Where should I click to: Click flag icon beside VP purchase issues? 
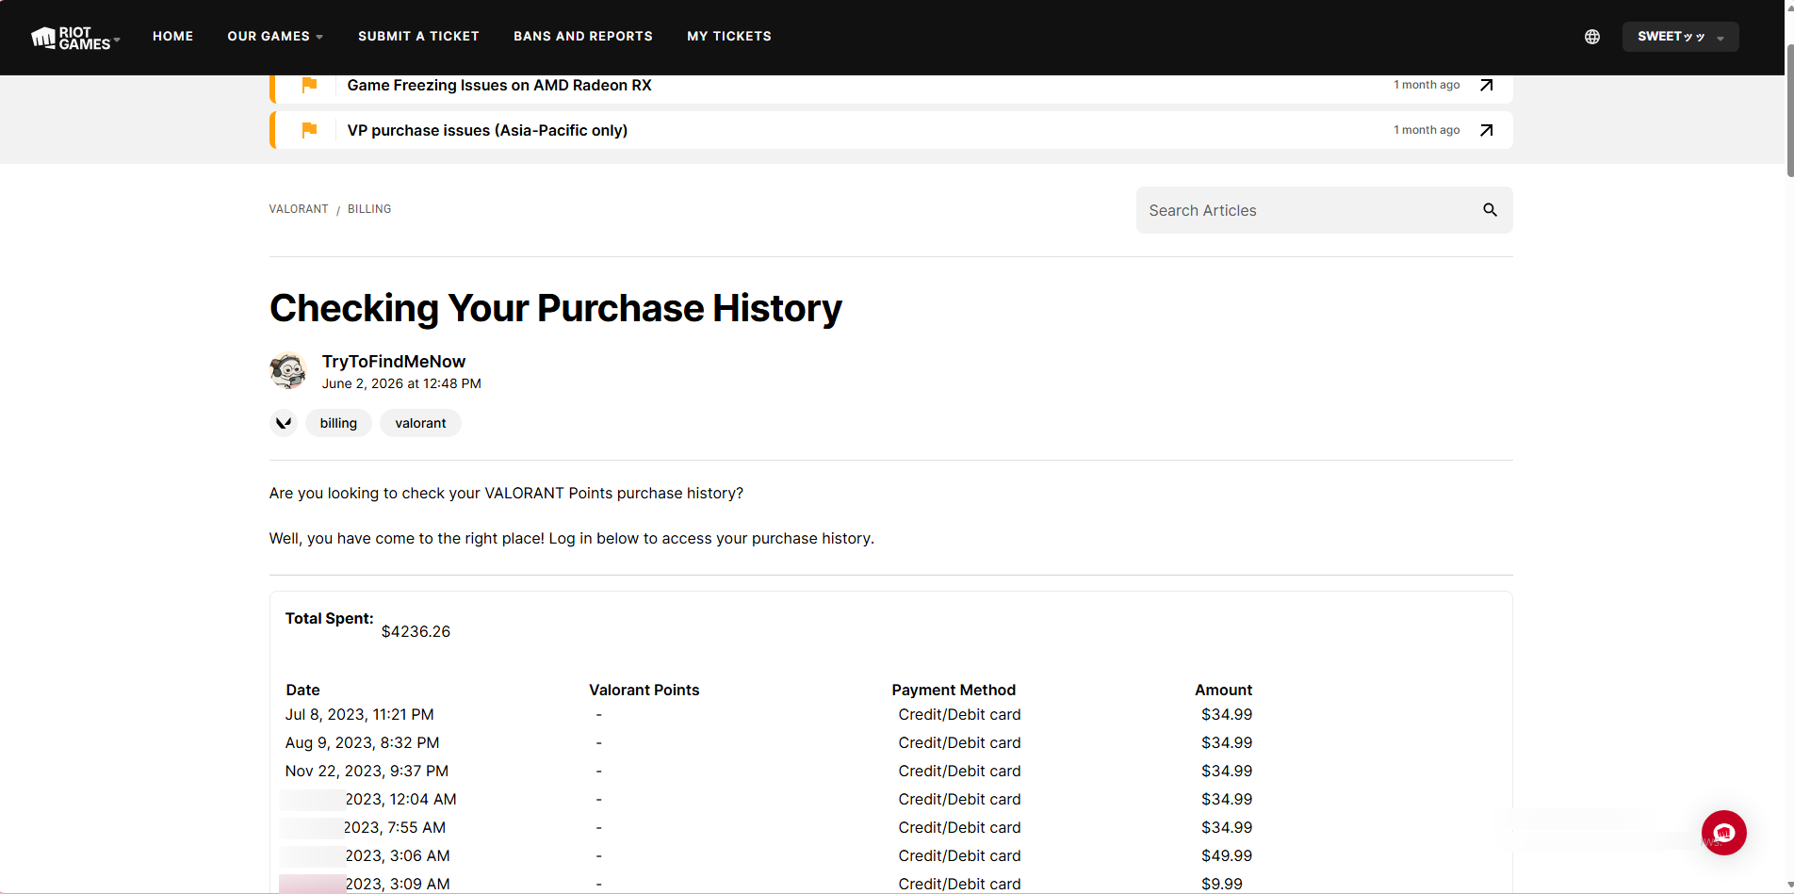(309, 130)
